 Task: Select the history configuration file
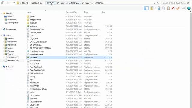point(69,76)
